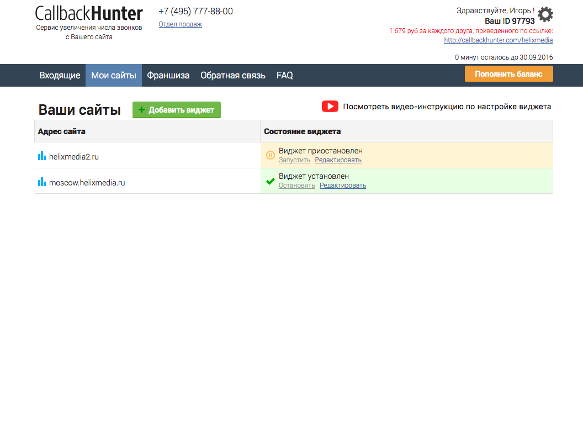Open account settings gear icon
Screen dimensions: 583x425
[545, 14]
